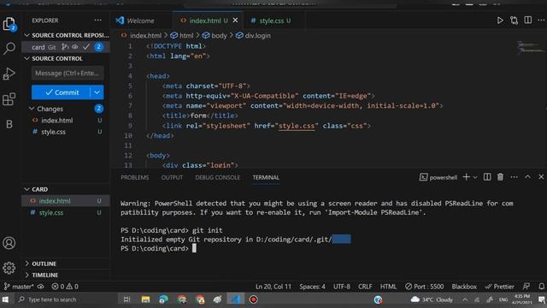This screenshot has width=547, height=308.
Task: Run the file with play icon
Action: click(x=500, y=21)
